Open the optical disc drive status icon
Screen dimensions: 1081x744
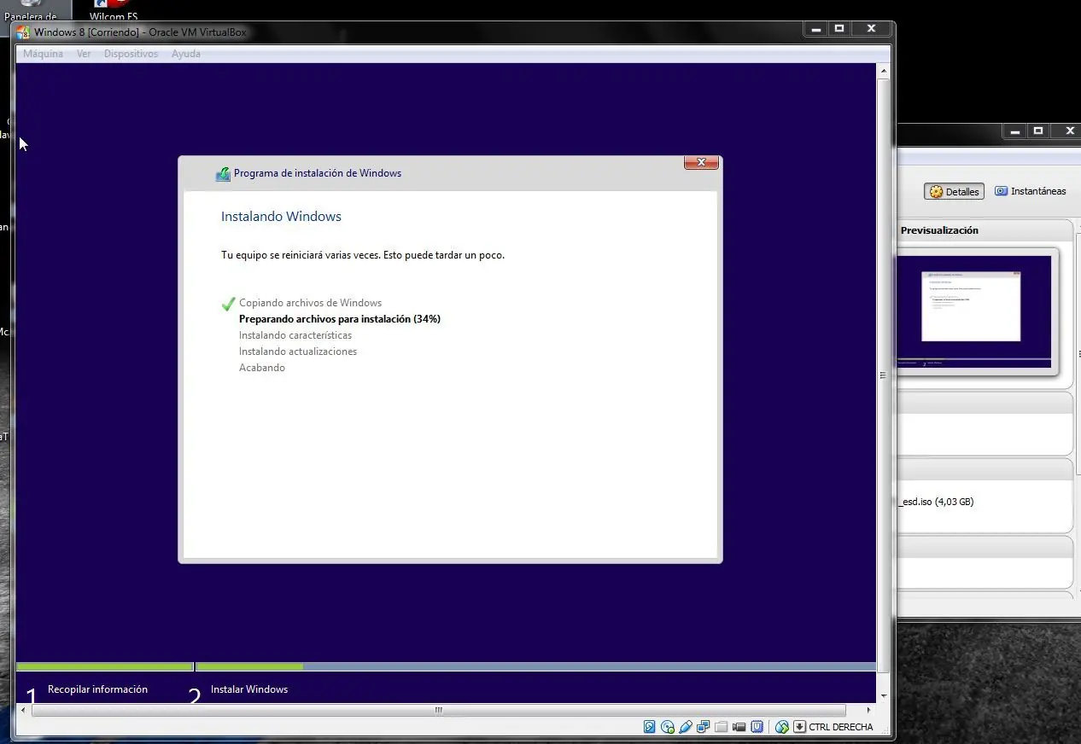point(668,727)
